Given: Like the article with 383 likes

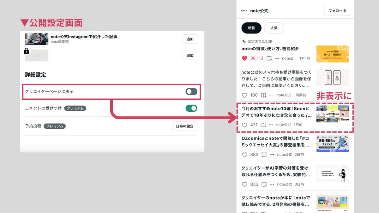Looking at the screenshot, I should pos(244,155).
